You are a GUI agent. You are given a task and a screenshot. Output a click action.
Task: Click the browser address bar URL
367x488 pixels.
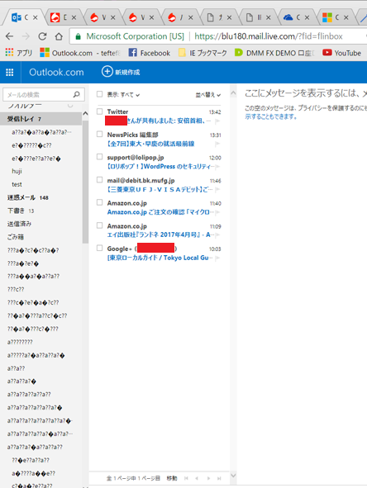269,36
